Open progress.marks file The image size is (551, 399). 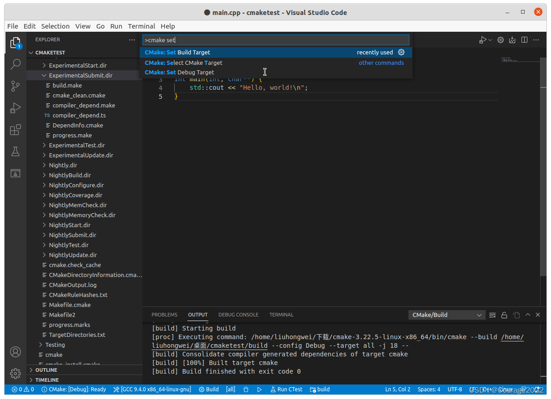click(84, 325)
